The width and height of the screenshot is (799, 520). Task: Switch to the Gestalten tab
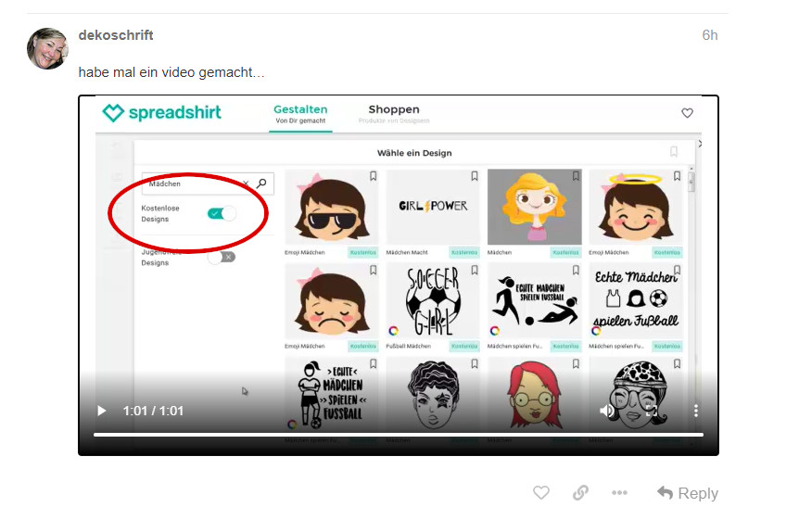(300, 113)
